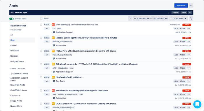Tick checkbox for alert #7936
Screen dimensions: 204x111
[41, 51]
